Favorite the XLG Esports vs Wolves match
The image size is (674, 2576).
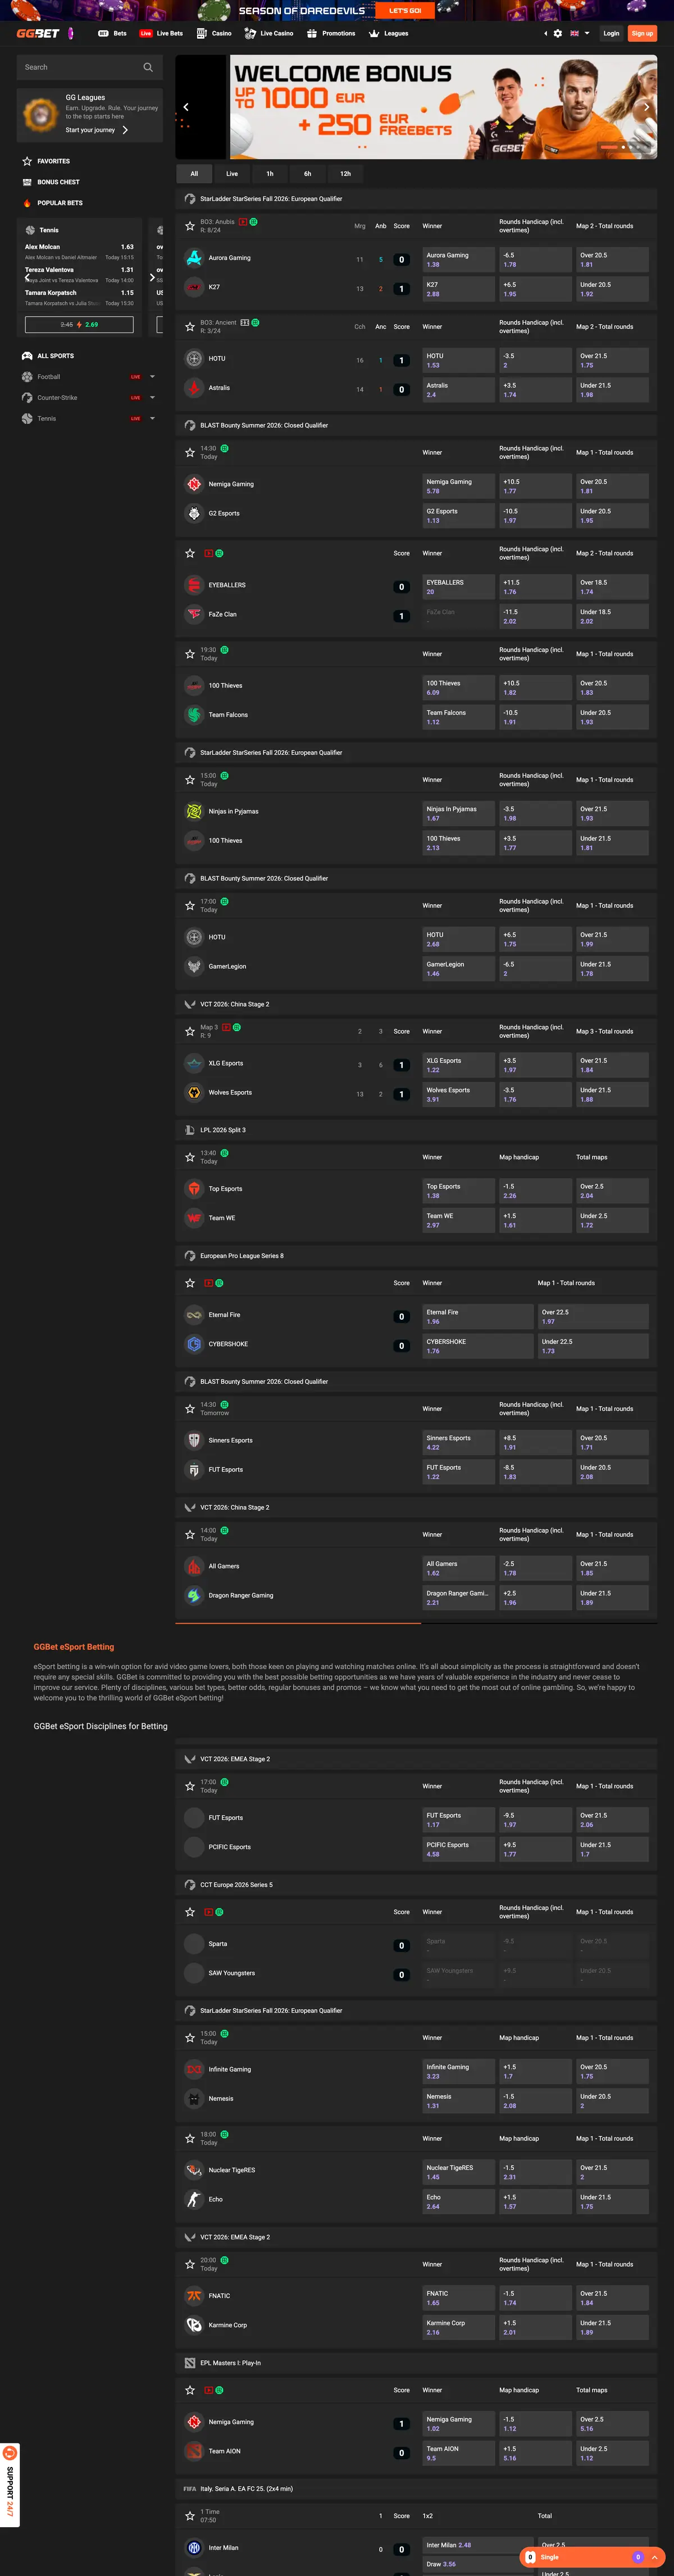click(x=190, y=1031)
